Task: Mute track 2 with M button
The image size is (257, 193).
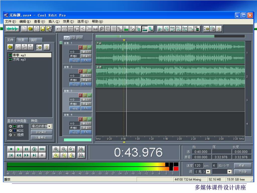Action: click(x=90, y=71)
